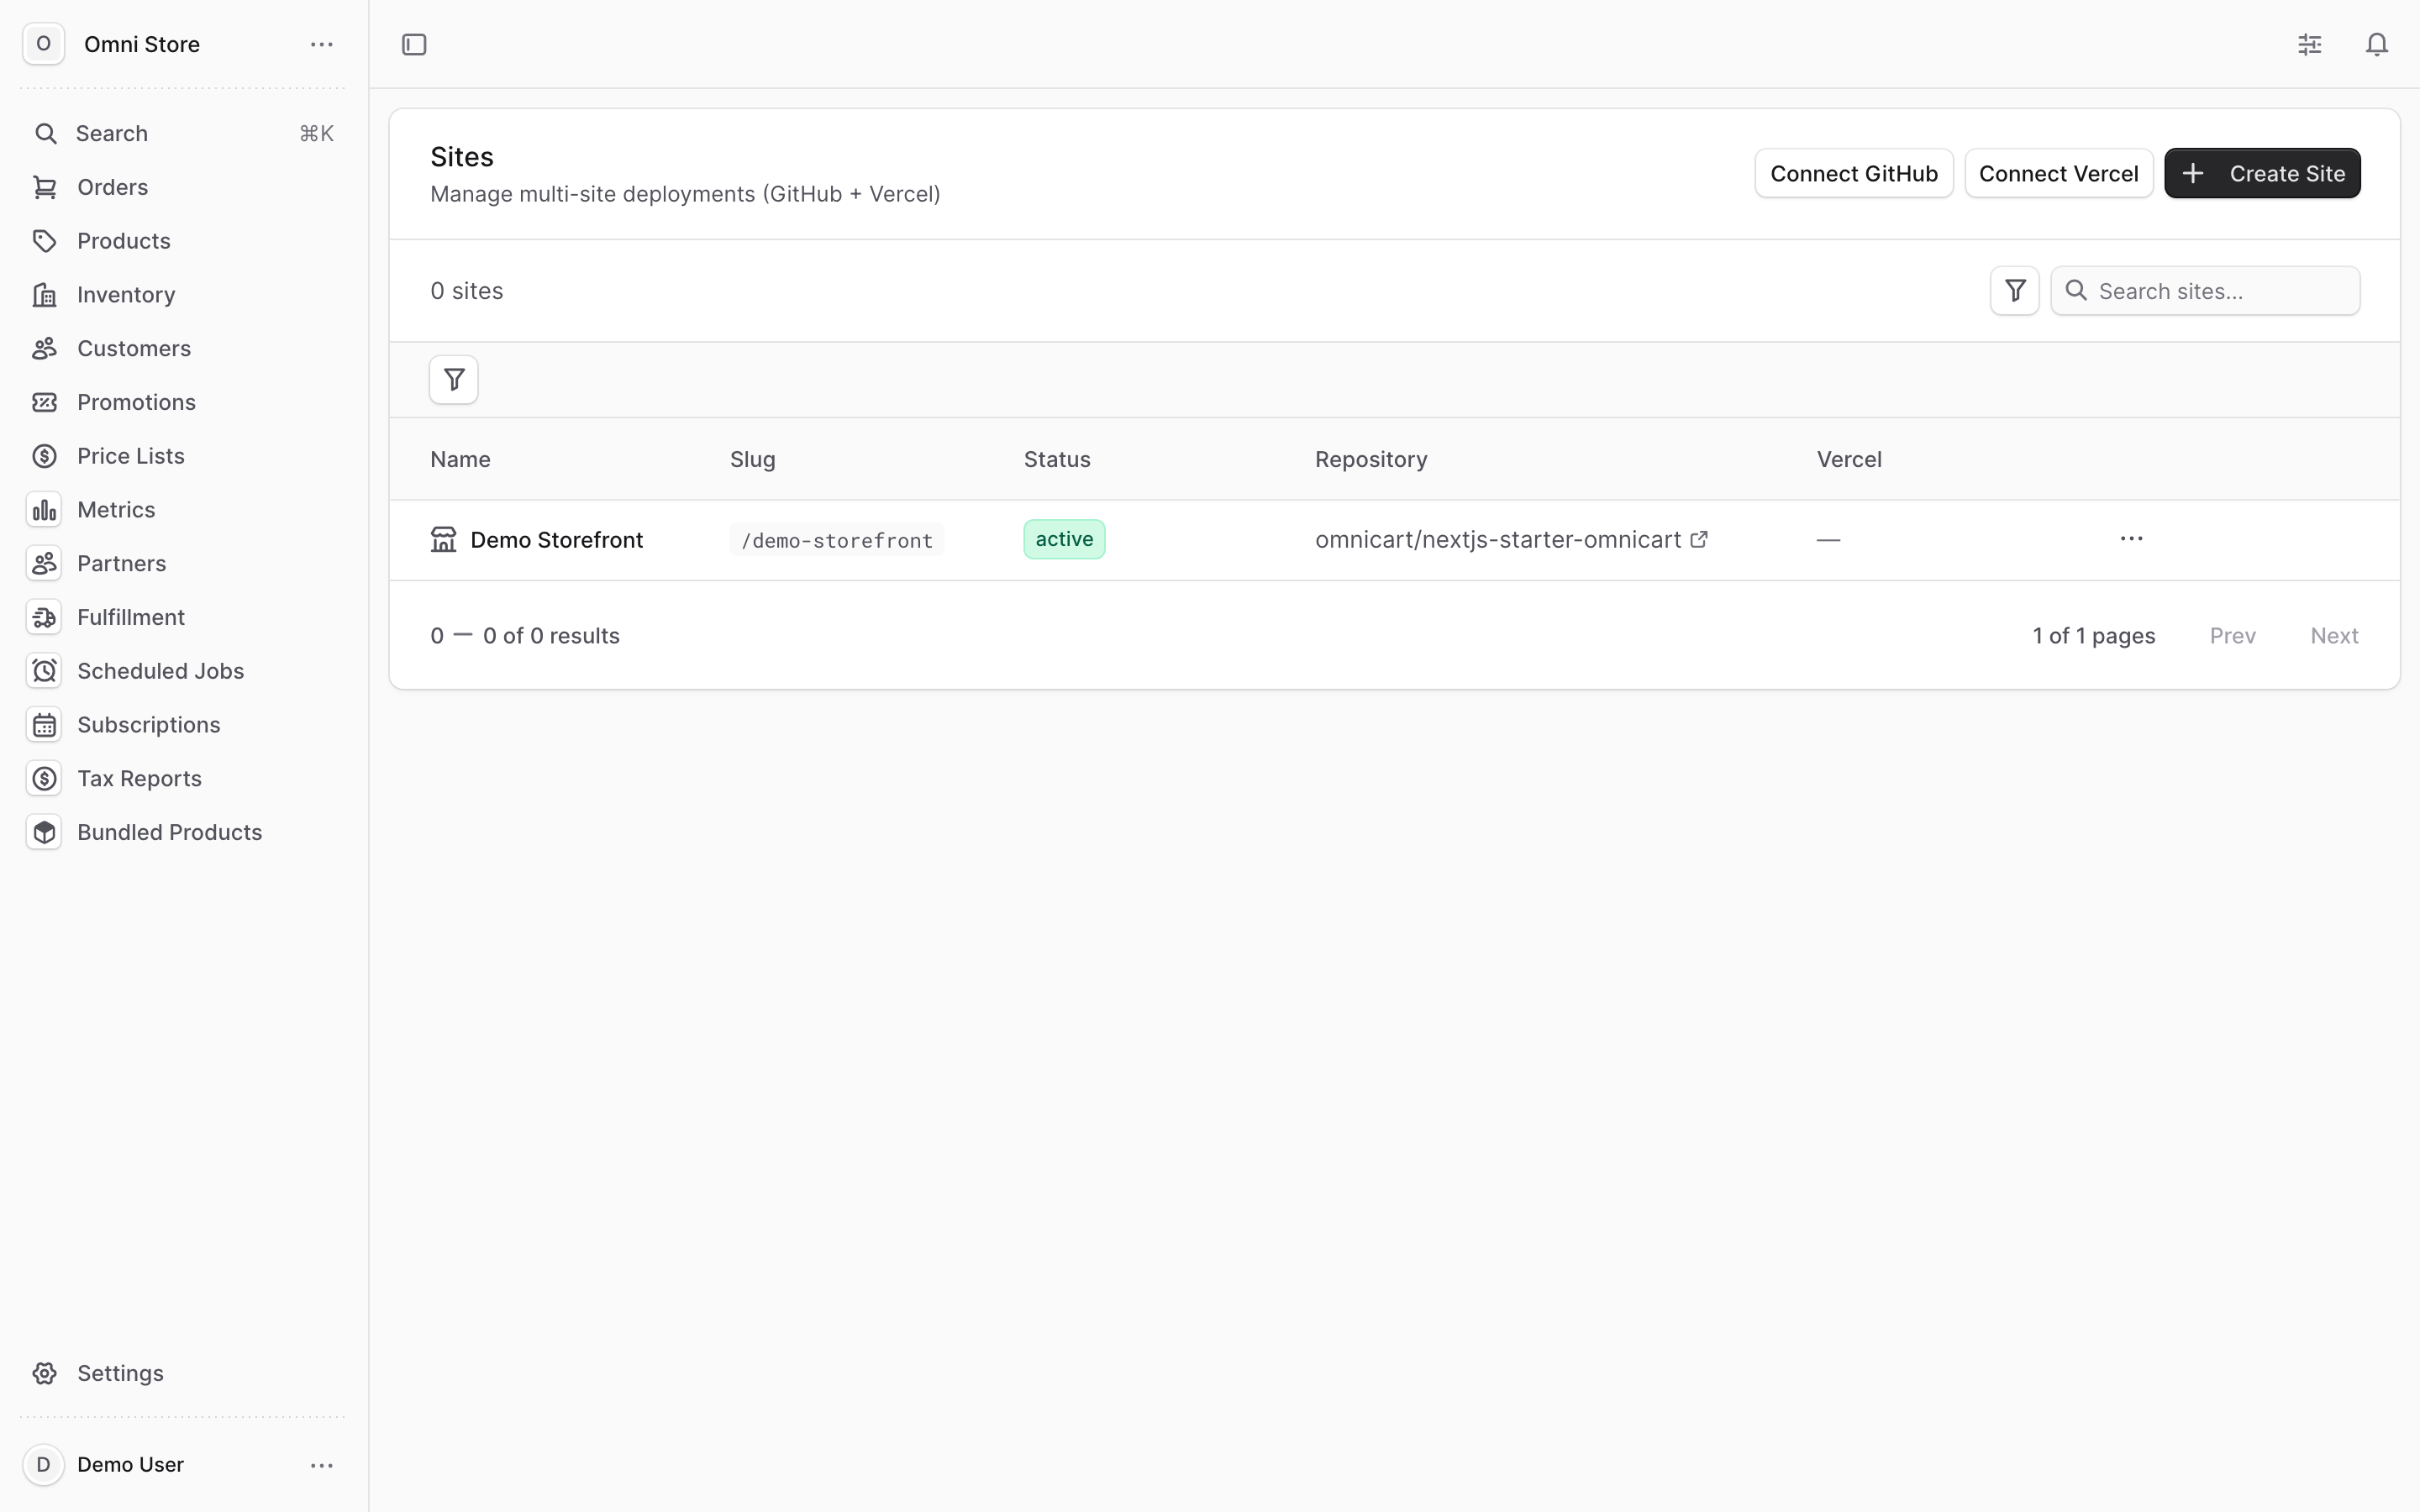Viewport: 2420px width, 1512px height.
Task: Click the Partners icon
Action: [44, 564]
